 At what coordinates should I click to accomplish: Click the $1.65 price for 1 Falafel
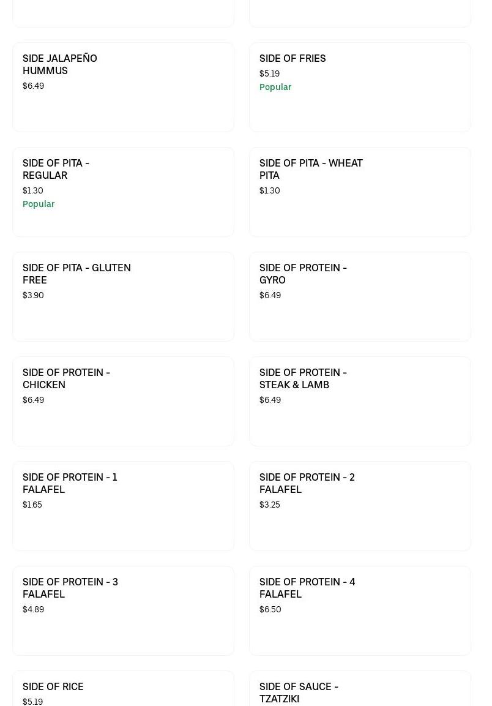tap(32, 505)
